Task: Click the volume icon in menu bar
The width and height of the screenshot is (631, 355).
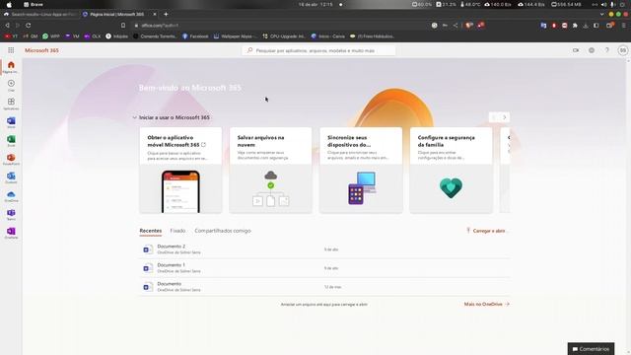Action: click(603, 4)
